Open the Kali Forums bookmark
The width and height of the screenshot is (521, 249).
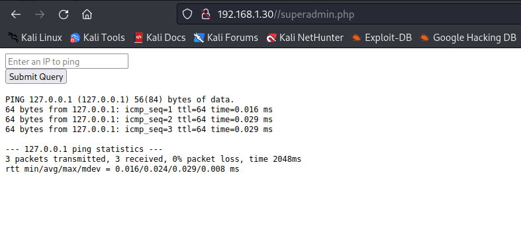(226, 38)
